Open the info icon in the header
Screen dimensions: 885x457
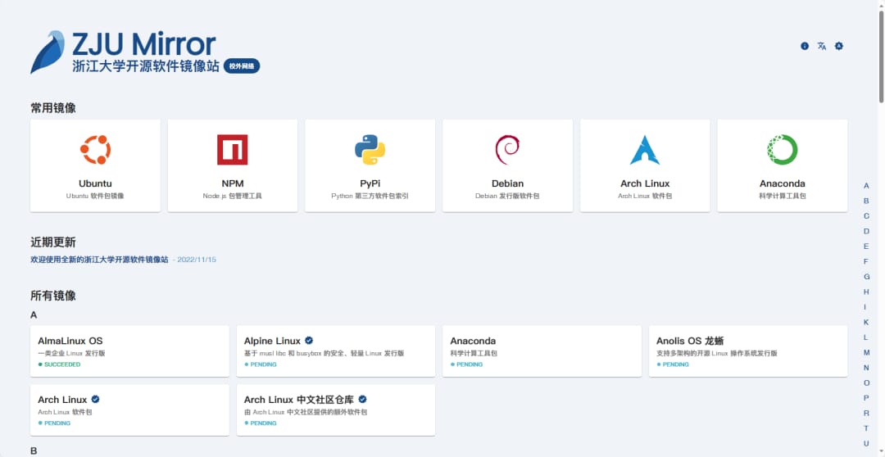[x=805, y=46]
